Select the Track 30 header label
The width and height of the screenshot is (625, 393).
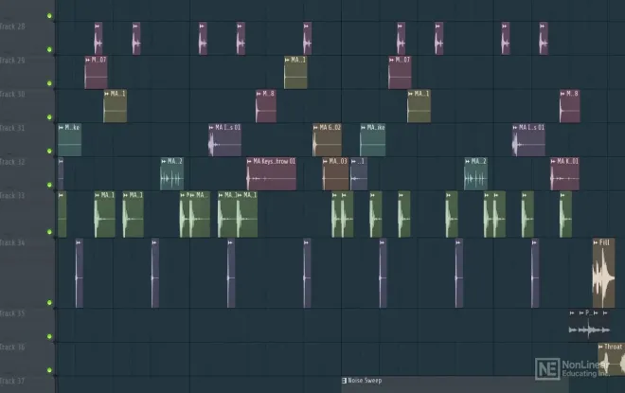[x=13, y=95]
